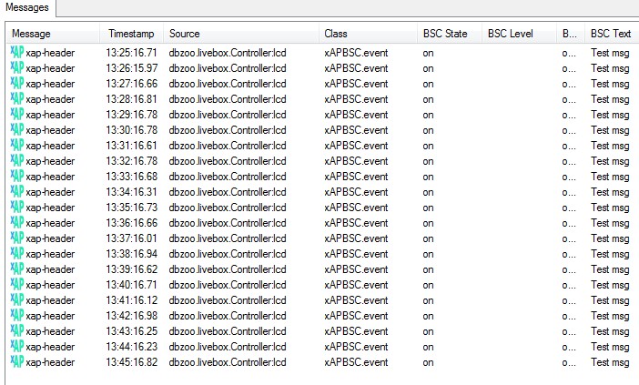Click the xAP icon for the 13:31:16.61 message
Image resolution: width=639 pixels, height=385 pixels.
pyautogui.click(x=17, y=145)
